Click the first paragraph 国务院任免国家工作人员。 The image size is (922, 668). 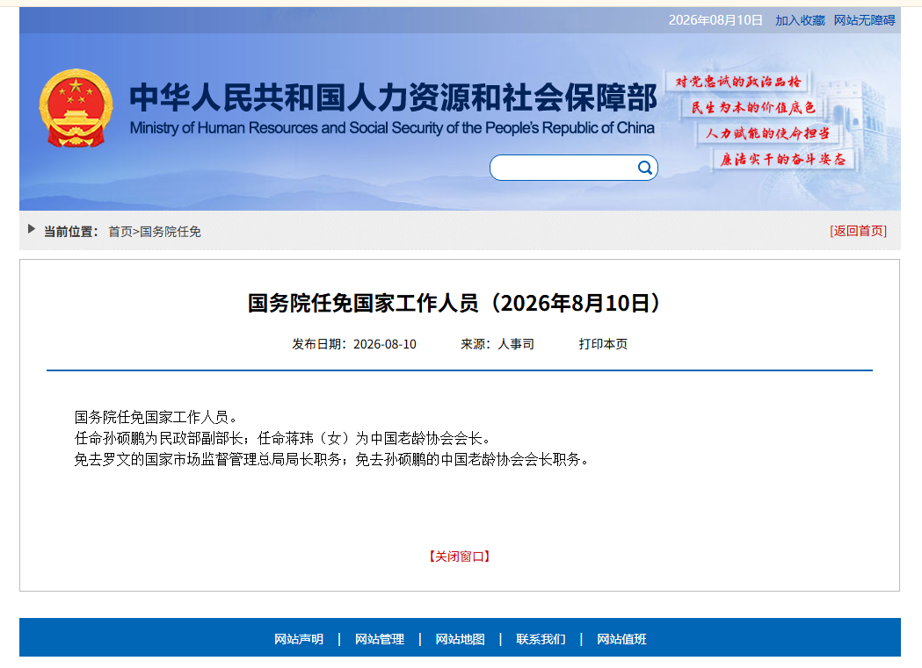[156, 417]
